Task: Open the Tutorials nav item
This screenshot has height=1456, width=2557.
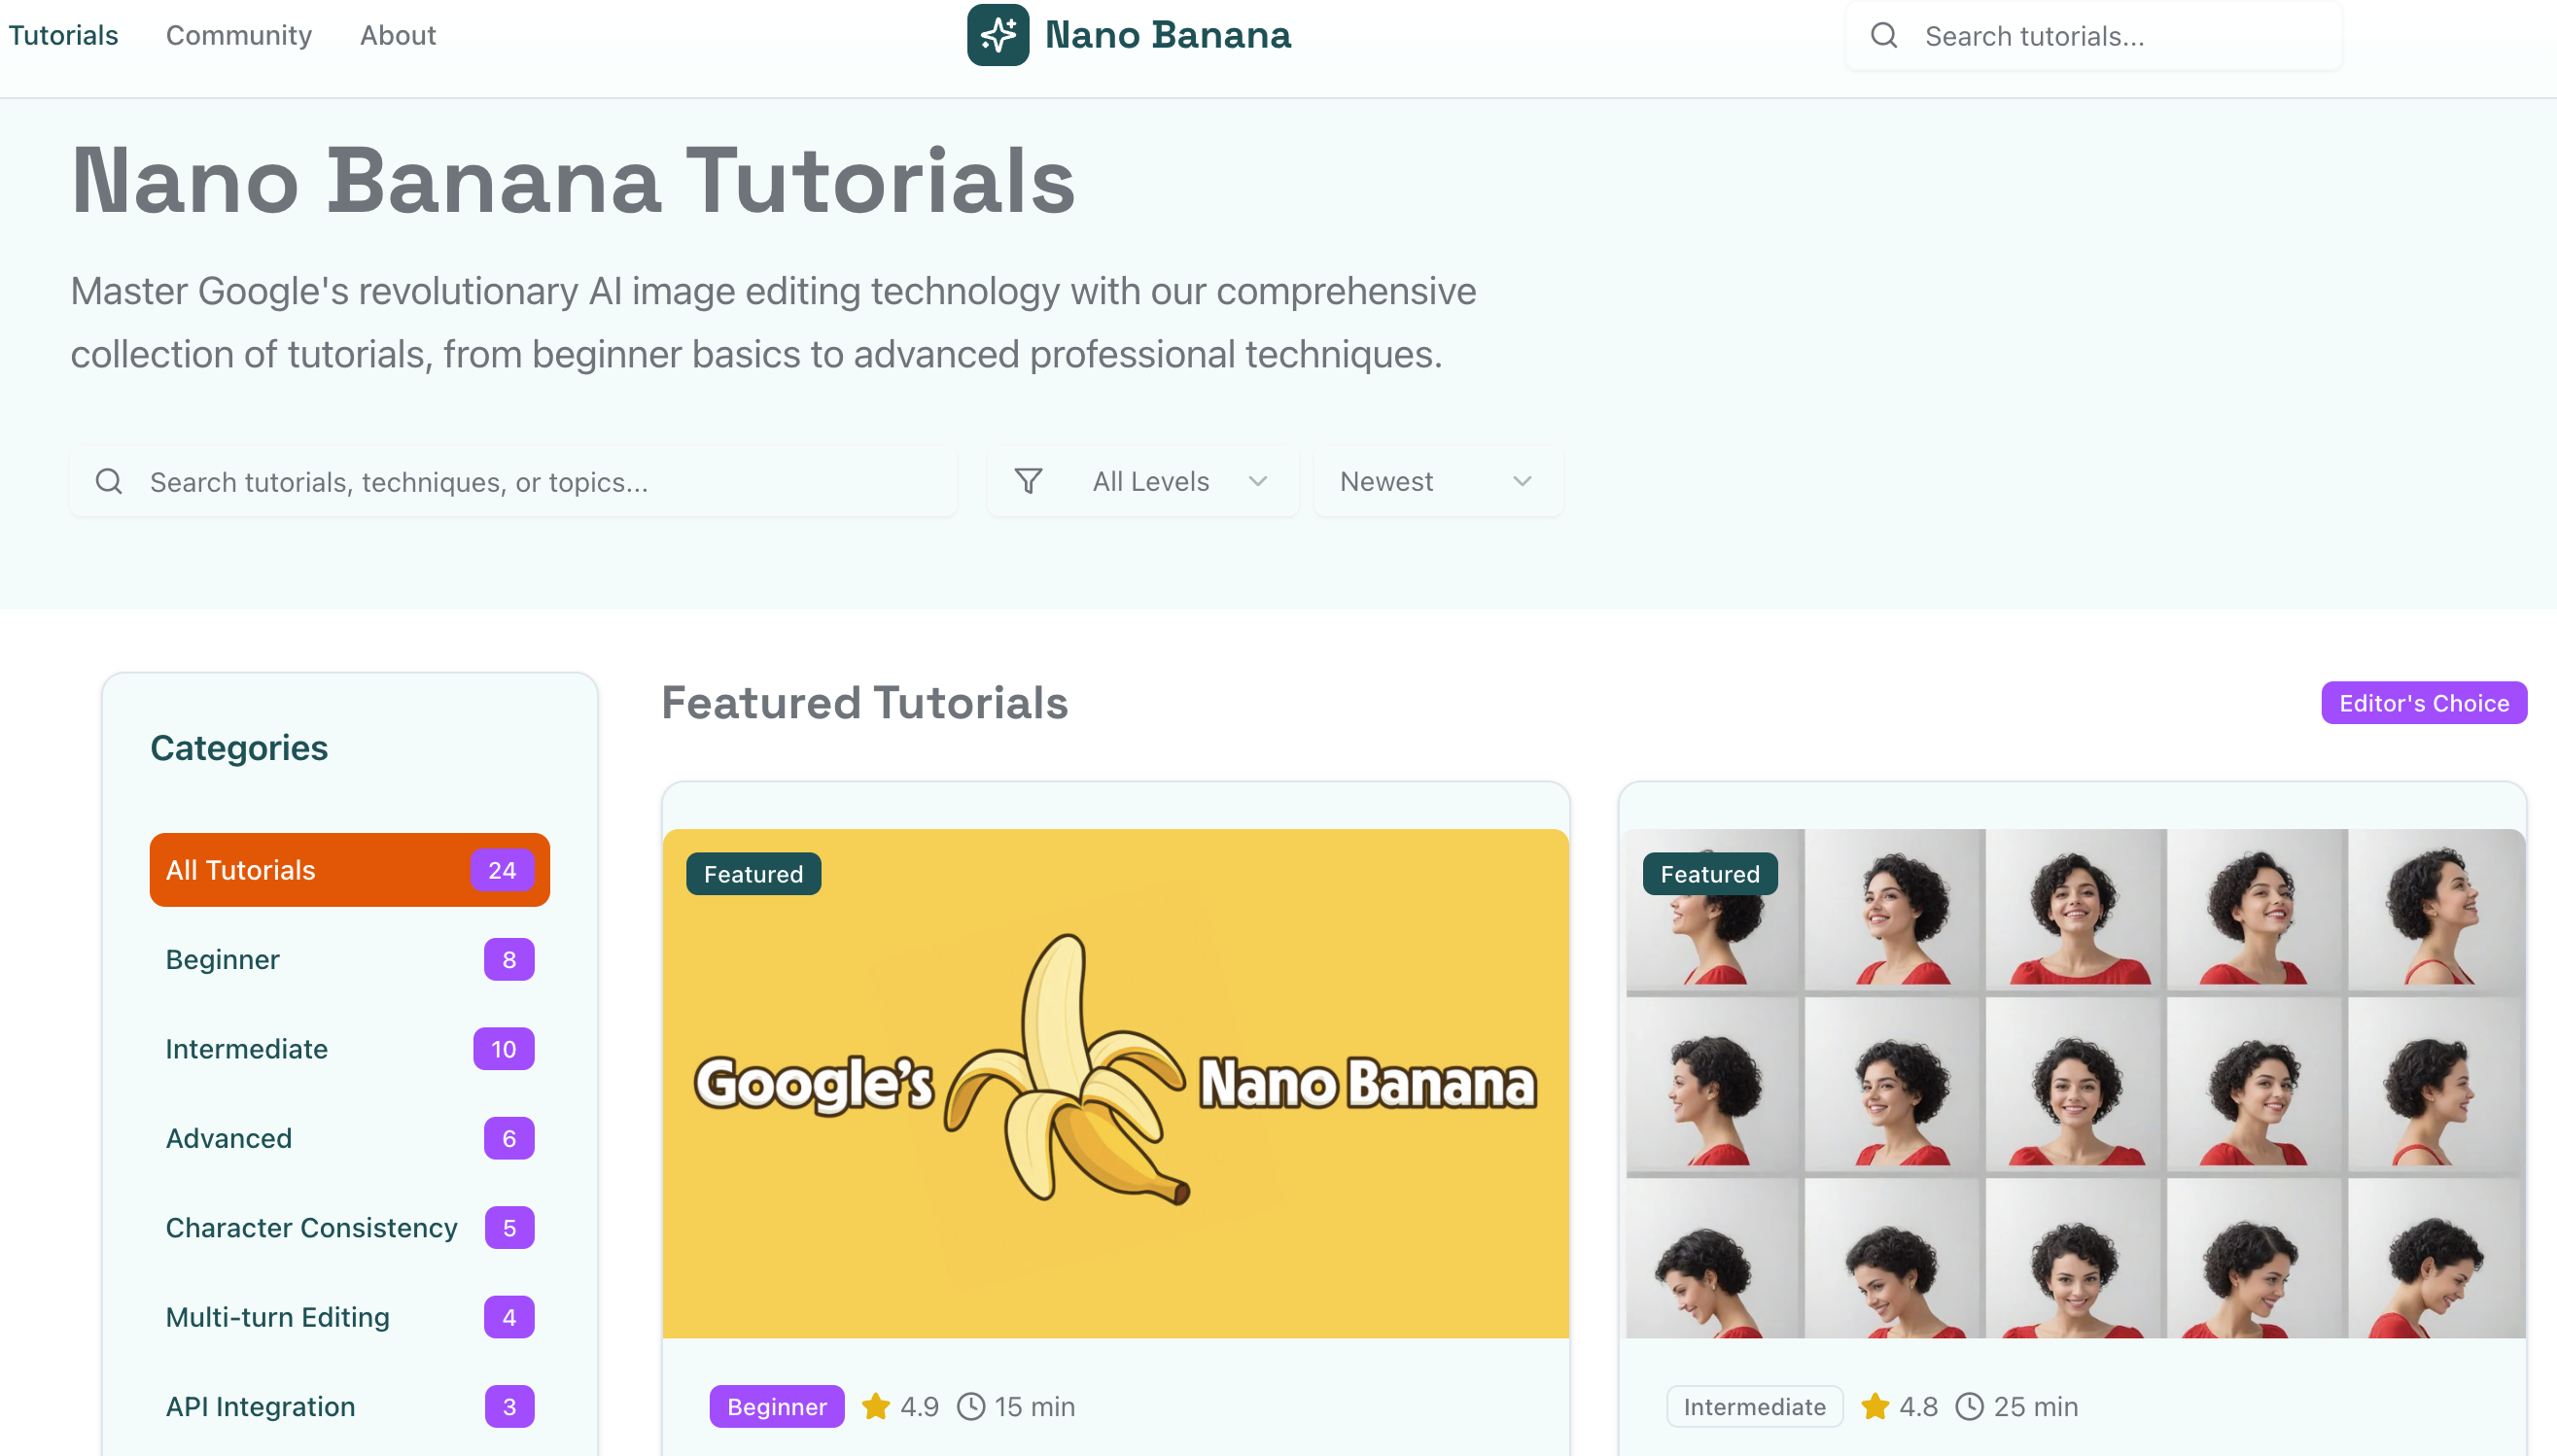Action: click(63, 35)
